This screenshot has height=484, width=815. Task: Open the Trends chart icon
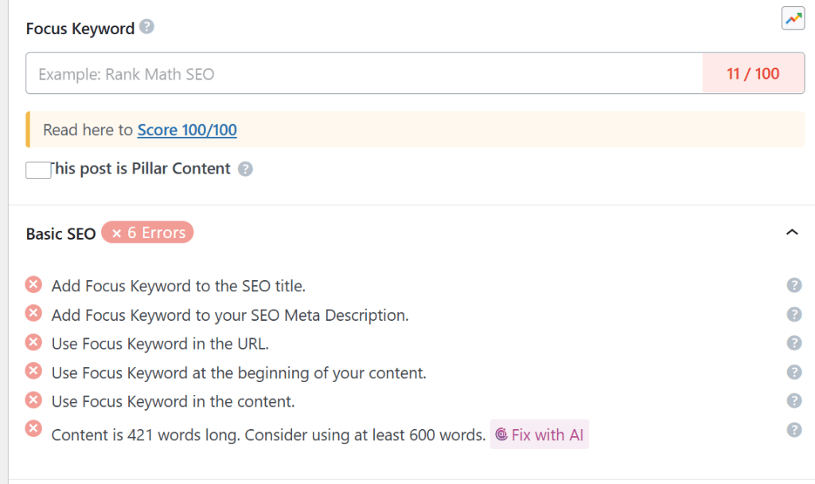793,19
